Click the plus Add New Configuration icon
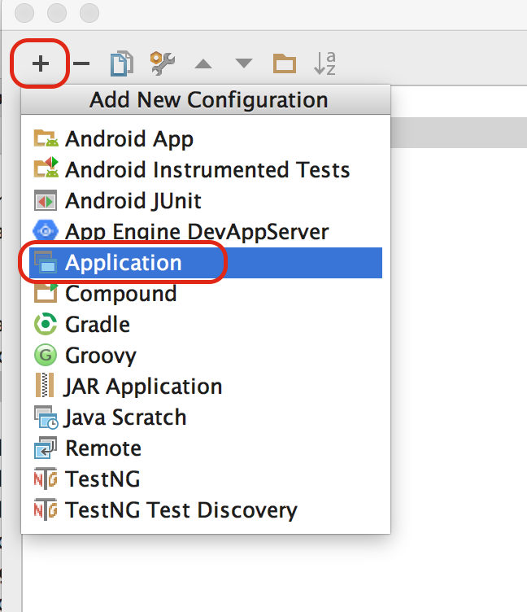This screenshot has width=527, height=612. coord(41,63)
